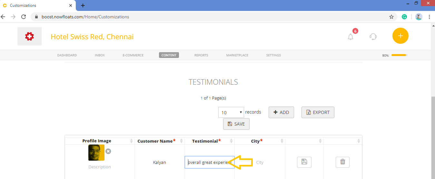The height and width of the screenshot is (179, 435).
Task: Click the testimonial text input field
Action: (210, 162)
